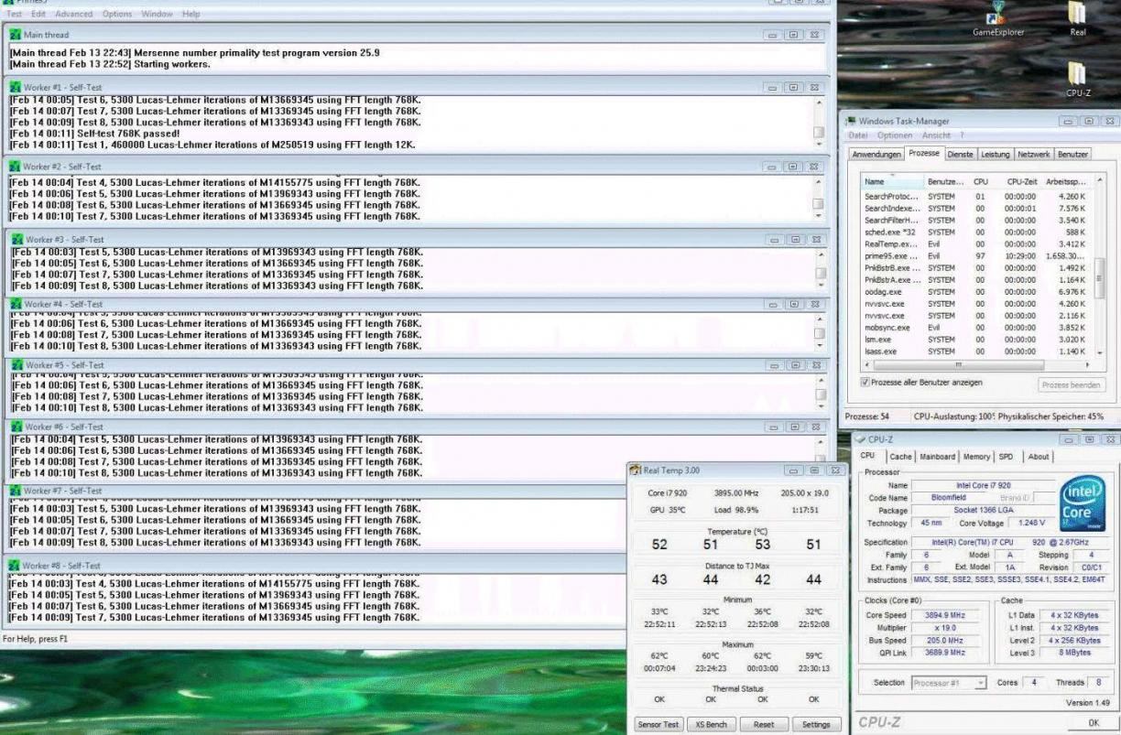Sort processes by the Name column header

pyautogui.click(x=892, y=182)
